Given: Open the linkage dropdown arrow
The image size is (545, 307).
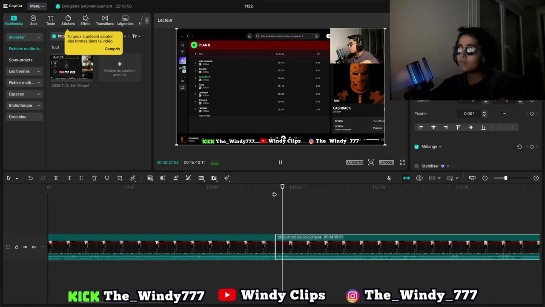Looking at the screenshot, I should click(439, 178).
